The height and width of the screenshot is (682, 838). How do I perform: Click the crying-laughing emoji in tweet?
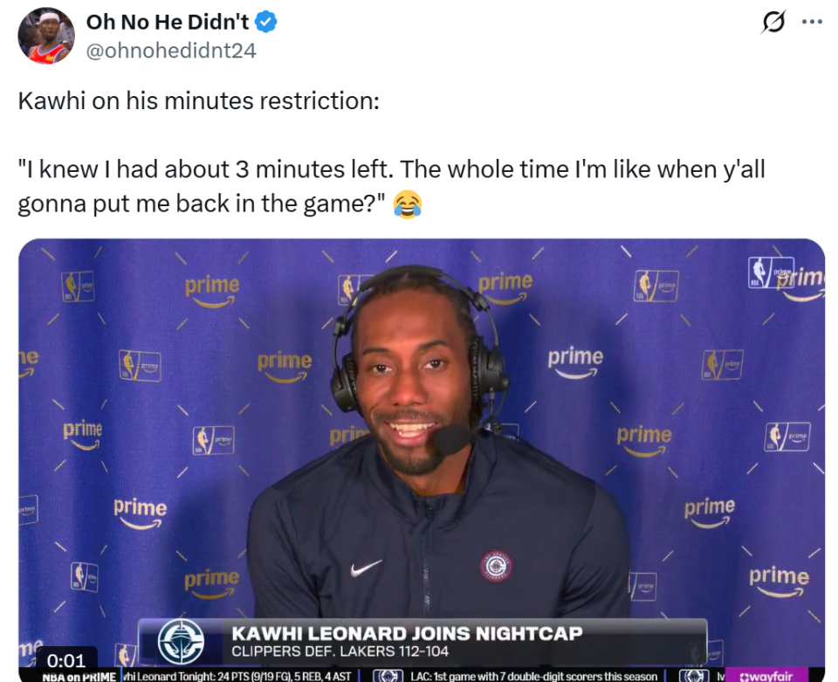408,204
